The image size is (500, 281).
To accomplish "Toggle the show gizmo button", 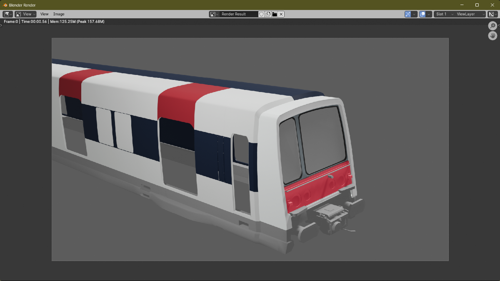I will point(408,14).
